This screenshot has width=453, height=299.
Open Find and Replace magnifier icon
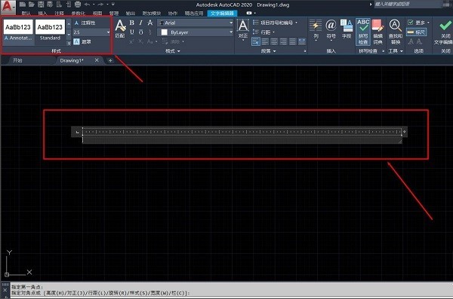pyautogui.click(x=395, y=32)
